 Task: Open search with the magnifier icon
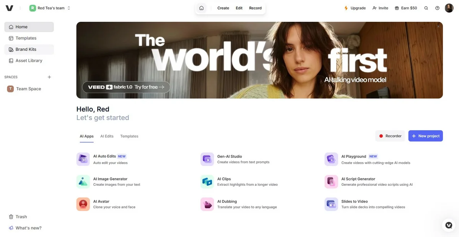[426, 8]
